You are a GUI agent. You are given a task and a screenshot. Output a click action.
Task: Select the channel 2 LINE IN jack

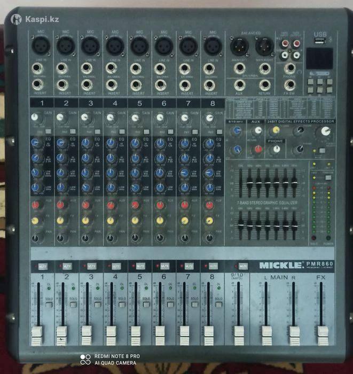[x=62, y=68]
